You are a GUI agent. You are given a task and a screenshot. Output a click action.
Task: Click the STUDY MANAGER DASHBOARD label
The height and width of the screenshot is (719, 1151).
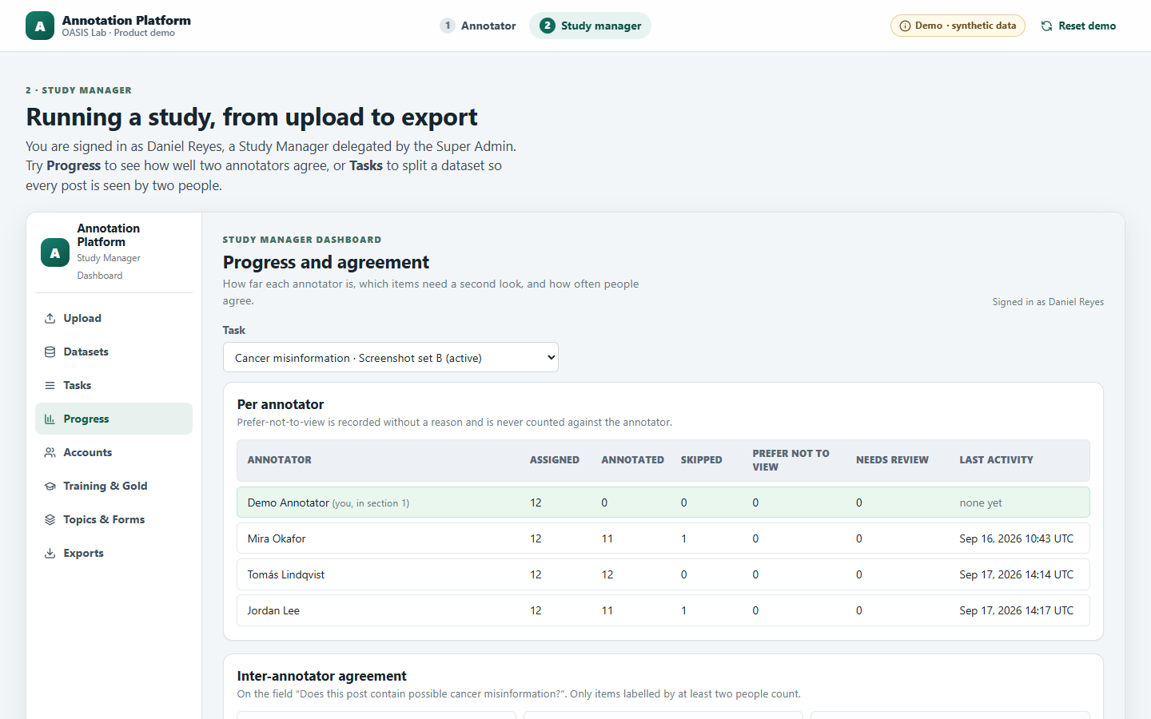click(x=302, y=240)
